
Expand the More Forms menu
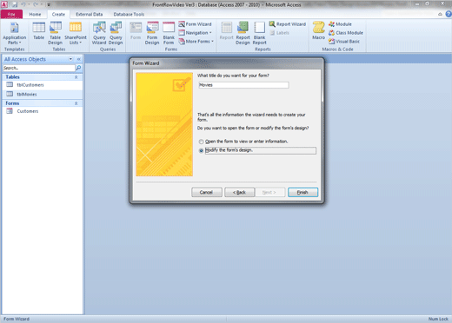point(196,42)
